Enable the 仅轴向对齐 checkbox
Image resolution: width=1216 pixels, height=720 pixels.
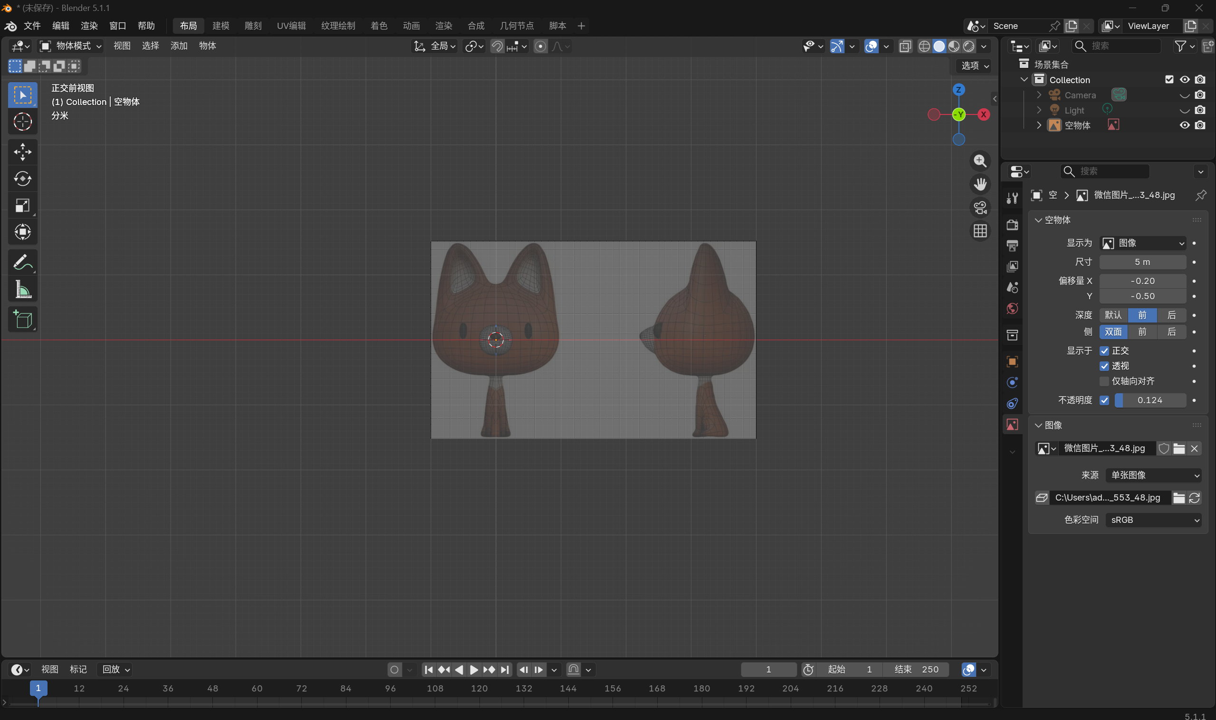click(1104, 381)
